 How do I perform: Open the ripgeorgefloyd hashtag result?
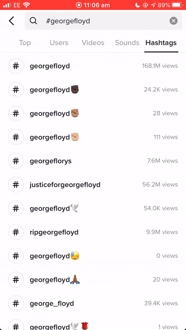(x=54, y=232)
